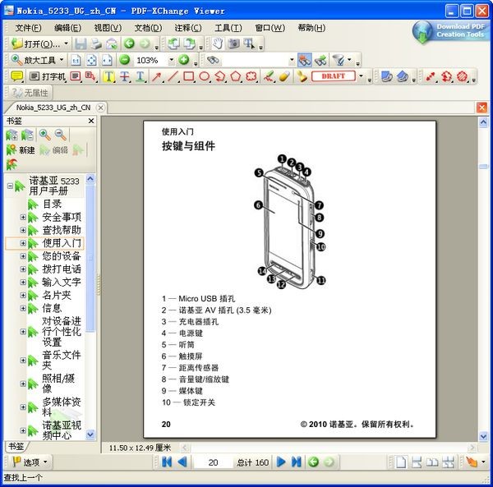Toggle facing pages layout view

pyautogui.click(x=432, y=462)
